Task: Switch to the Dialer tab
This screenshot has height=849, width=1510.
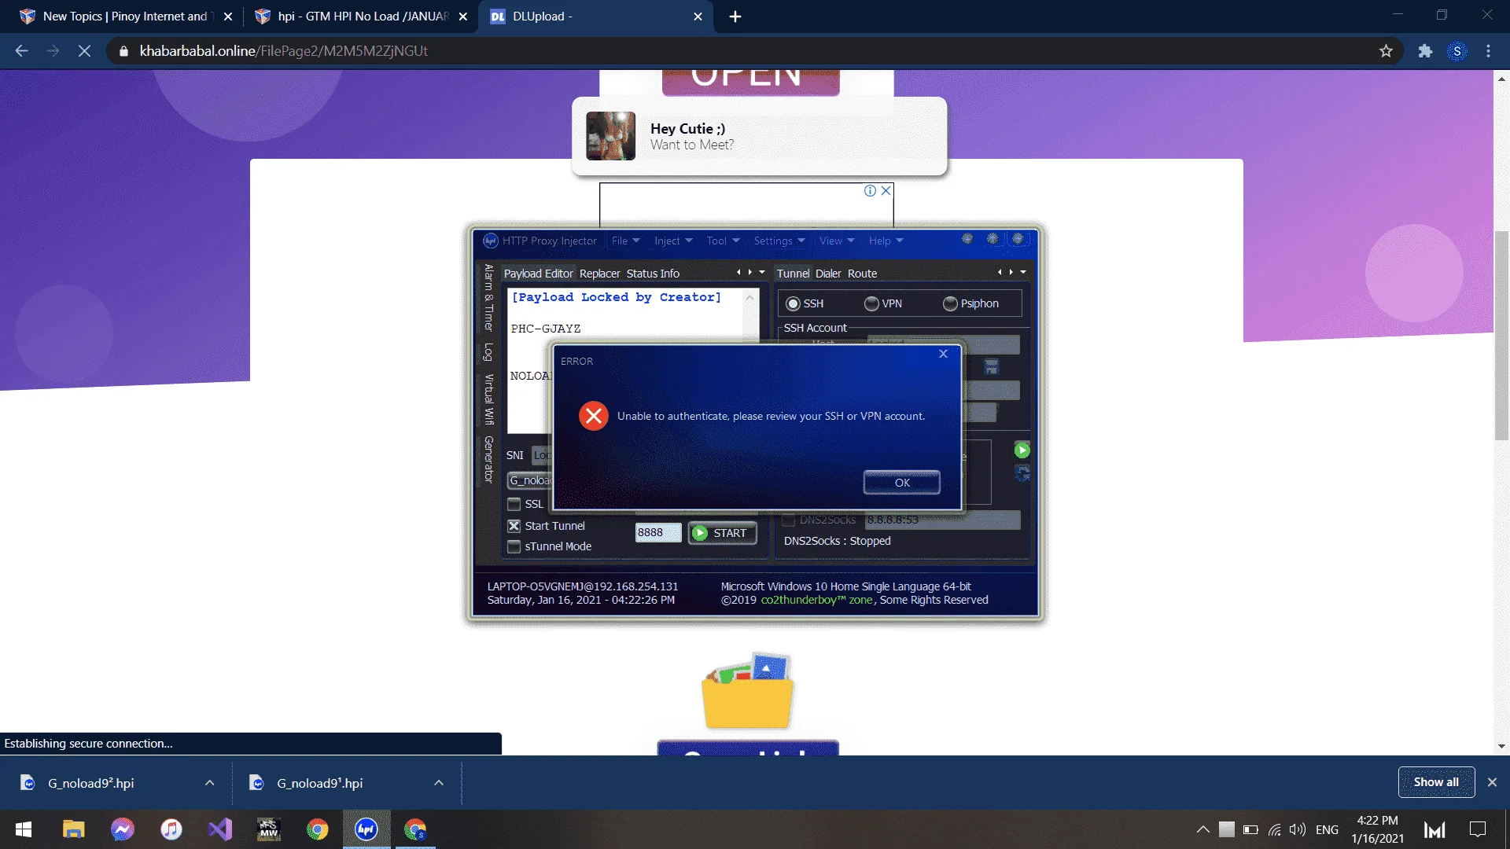Action: click(x=828, y=274)
